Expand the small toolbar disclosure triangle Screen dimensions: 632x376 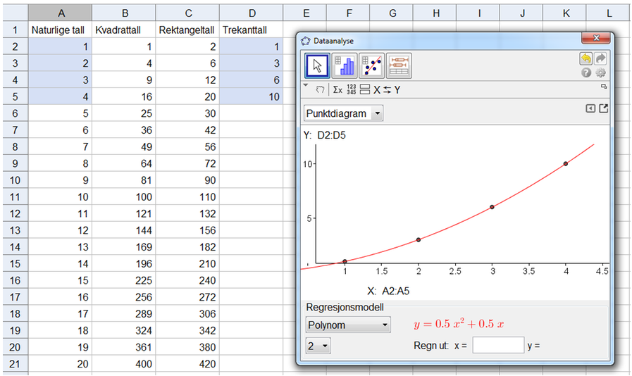tap(305, 85)
